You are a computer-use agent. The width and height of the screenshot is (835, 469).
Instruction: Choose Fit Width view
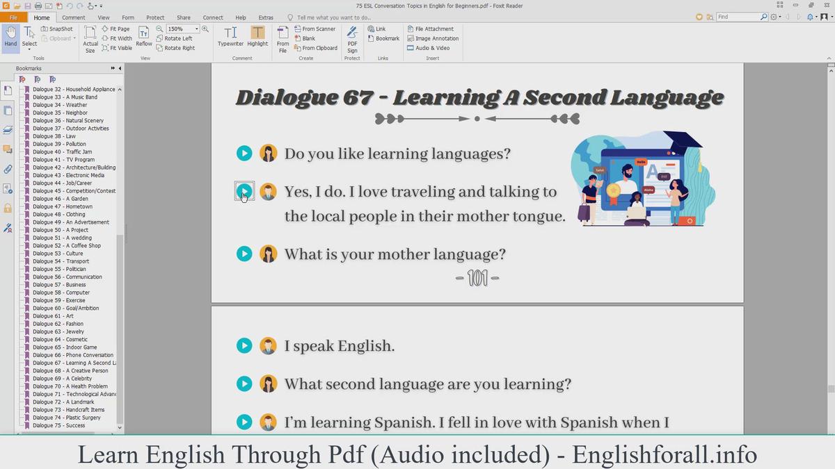116,39
